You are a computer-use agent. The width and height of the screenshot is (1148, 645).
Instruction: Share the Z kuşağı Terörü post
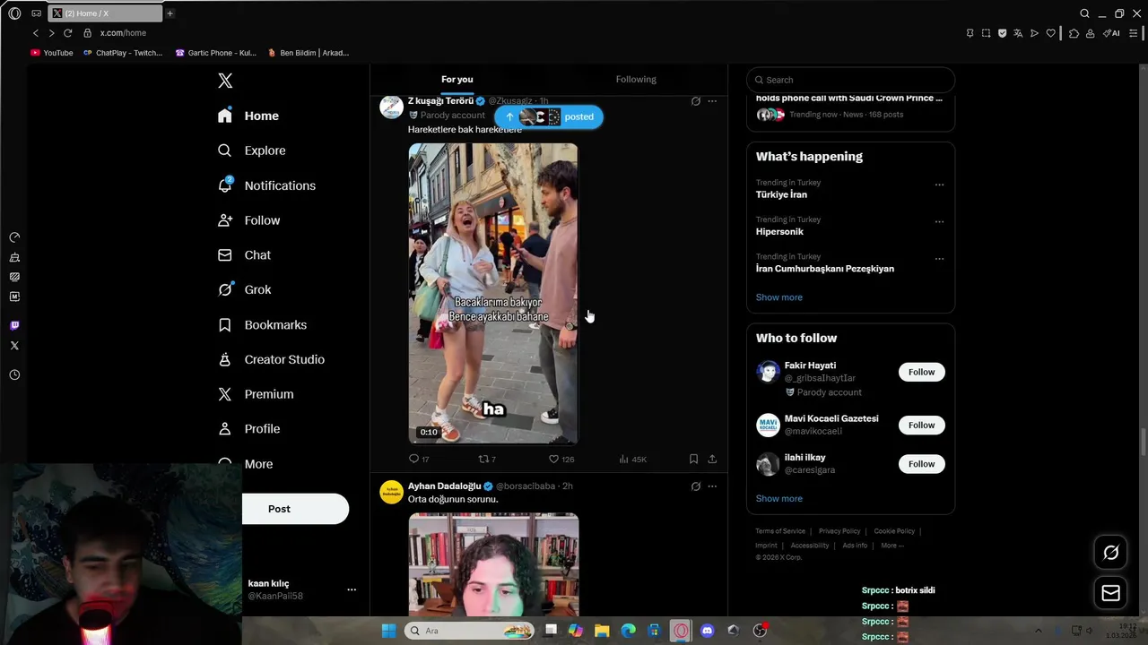click(x=712, y=459)
